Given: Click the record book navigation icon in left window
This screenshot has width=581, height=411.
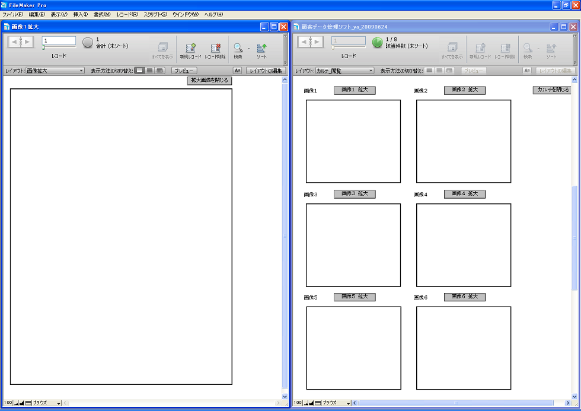Looking at the screenshot, I should [21, 42].
